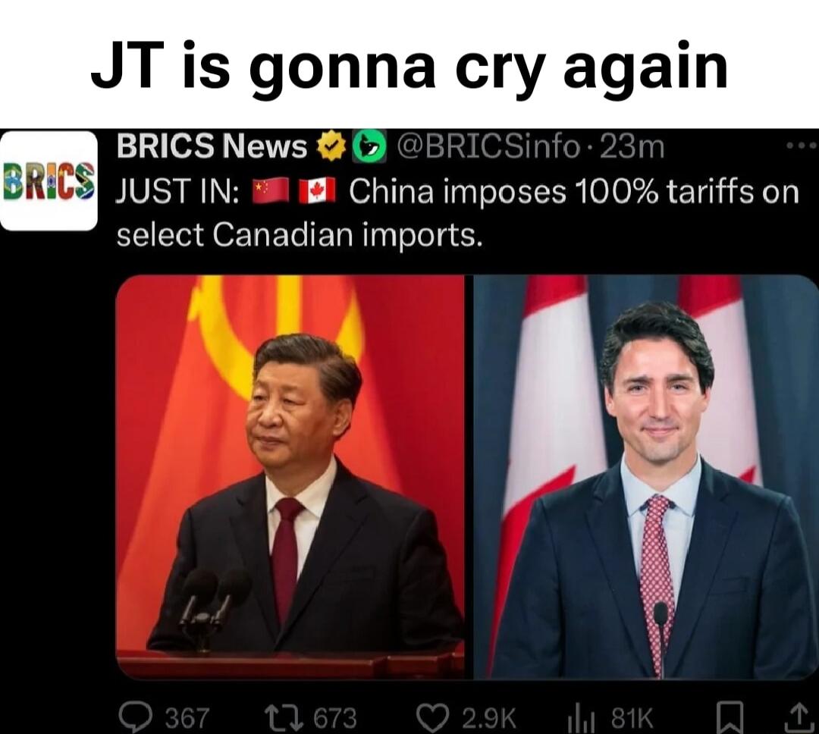Viewport: 819px width, 734px height.
Task: Tap the retweet arrows icon
Action: click(284, 717)
